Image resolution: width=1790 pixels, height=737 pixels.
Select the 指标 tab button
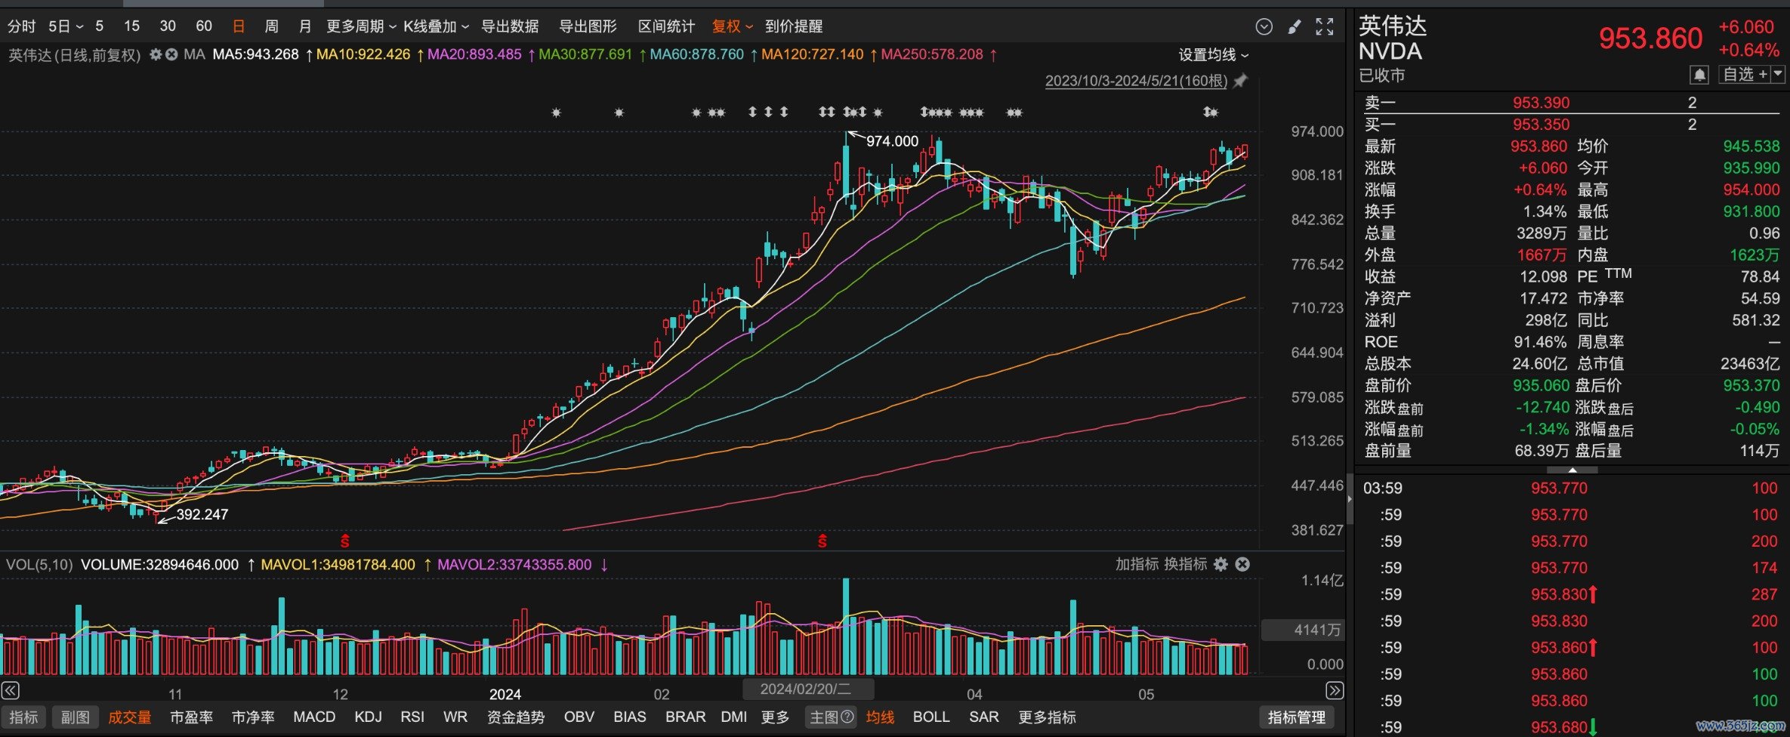click(x=24, y=717)
